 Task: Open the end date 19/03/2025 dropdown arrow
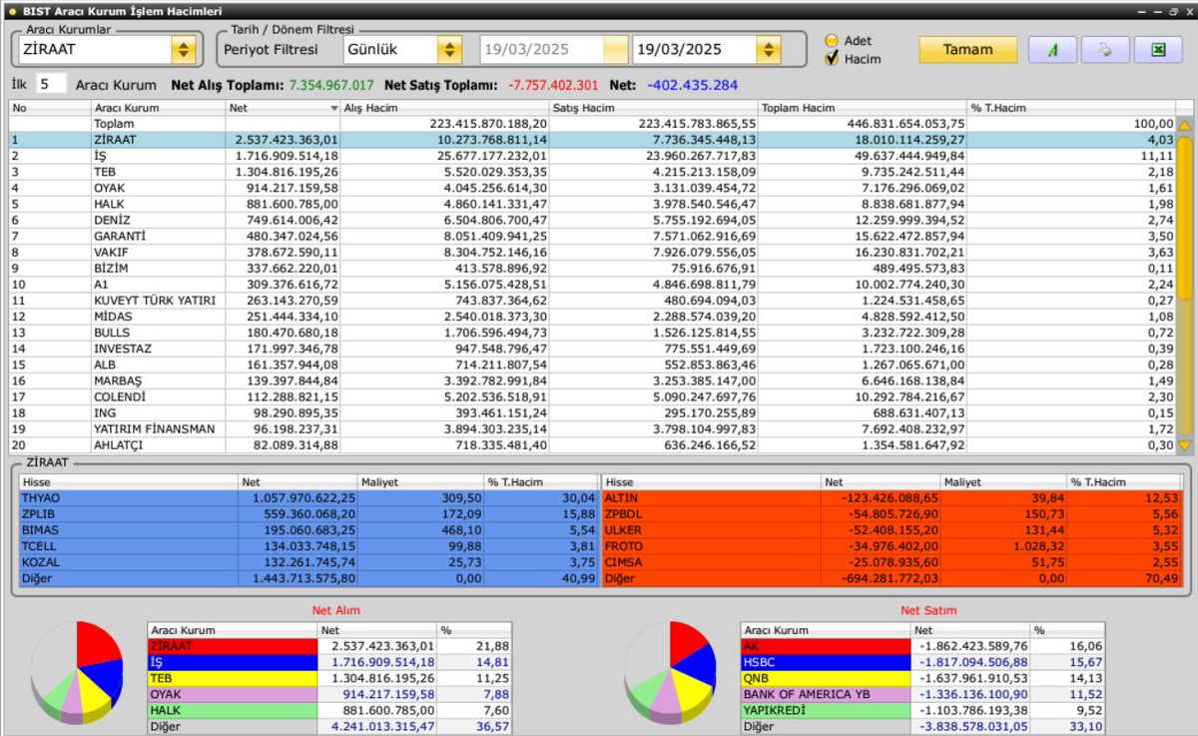click(x=768, y=49)
